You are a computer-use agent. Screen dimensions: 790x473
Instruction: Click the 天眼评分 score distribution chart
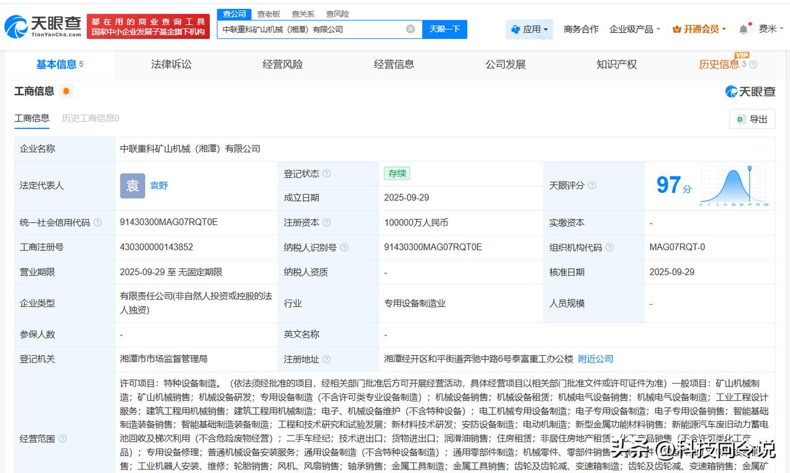click(x=734, y=186)
